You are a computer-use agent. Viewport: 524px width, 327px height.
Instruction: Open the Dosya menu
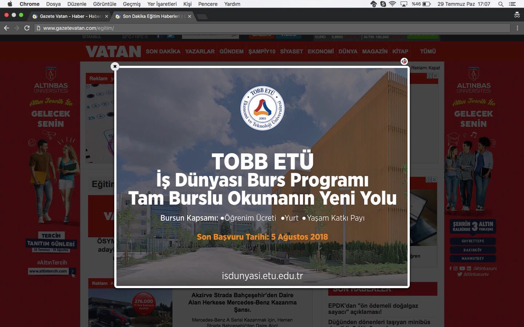tap(53, 4)
